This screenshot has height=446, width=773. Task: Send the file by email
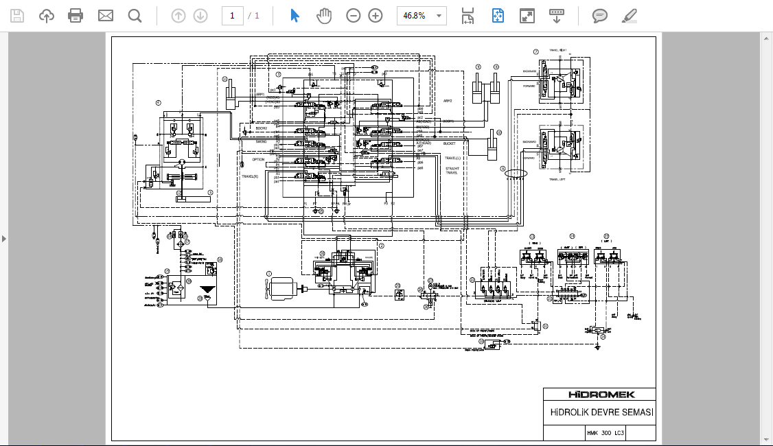106,16
